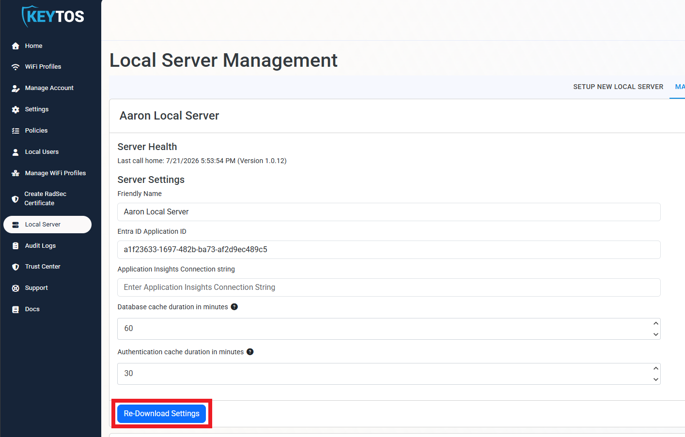685x437 pixels.
Task: Click the Local Server icon in sidebar
Action: (x=16, y=225)
